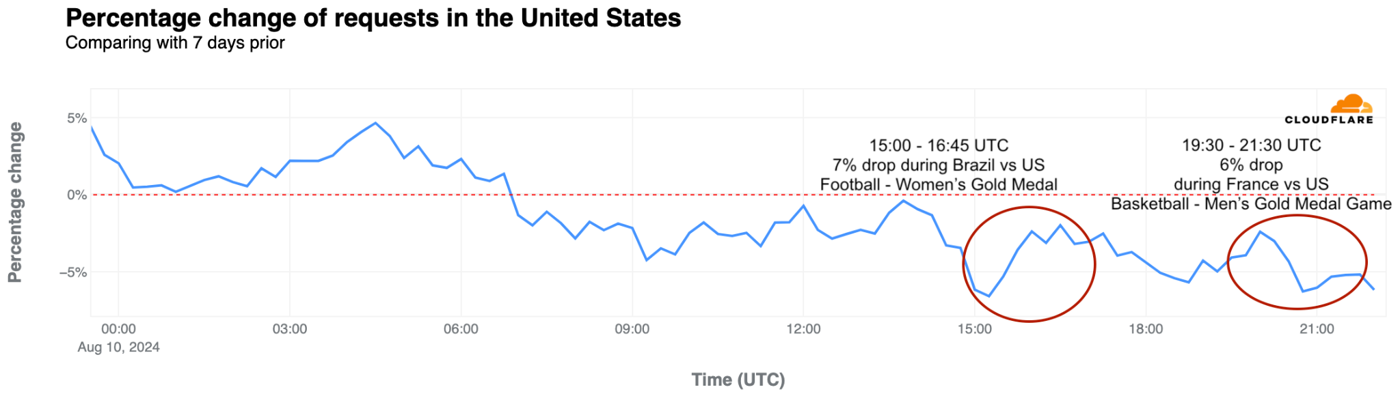The width and height of the screenshot is (1400, 398).
Task: Click the '15:00 - 16:45 UTC' annotation text
Action: point(939,145)
